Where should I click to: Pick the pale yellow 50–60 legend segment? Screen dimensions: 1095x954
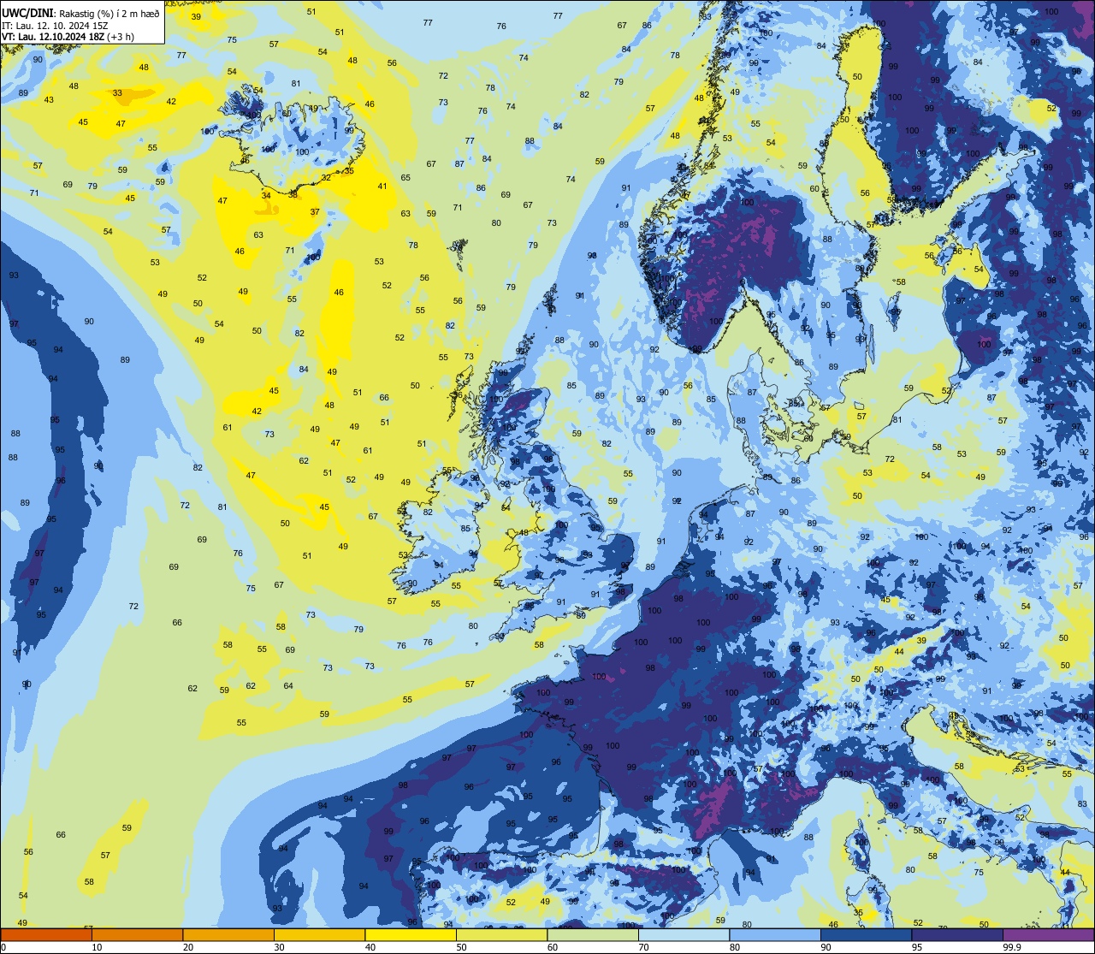(x=501, y=934)
